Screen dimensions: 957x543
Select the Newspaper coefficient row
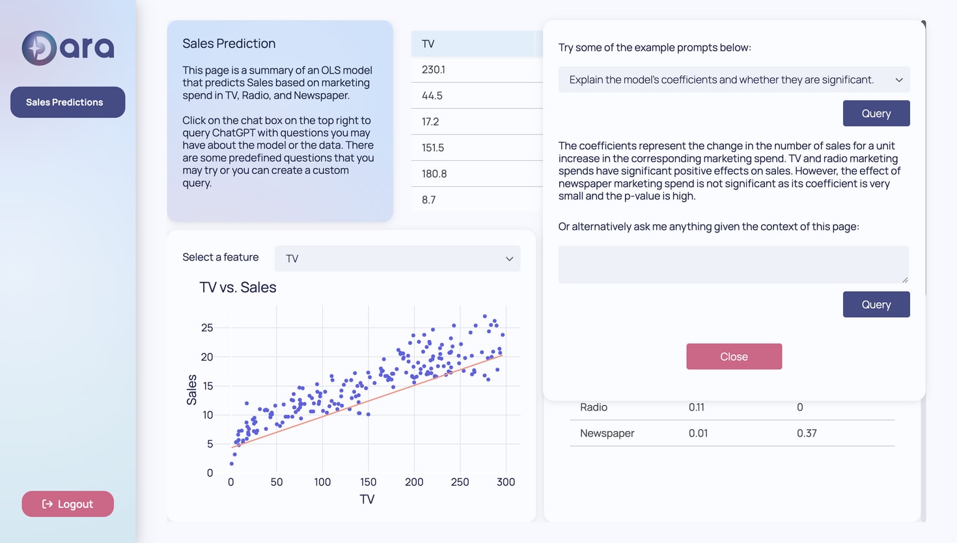click(732, 433)
